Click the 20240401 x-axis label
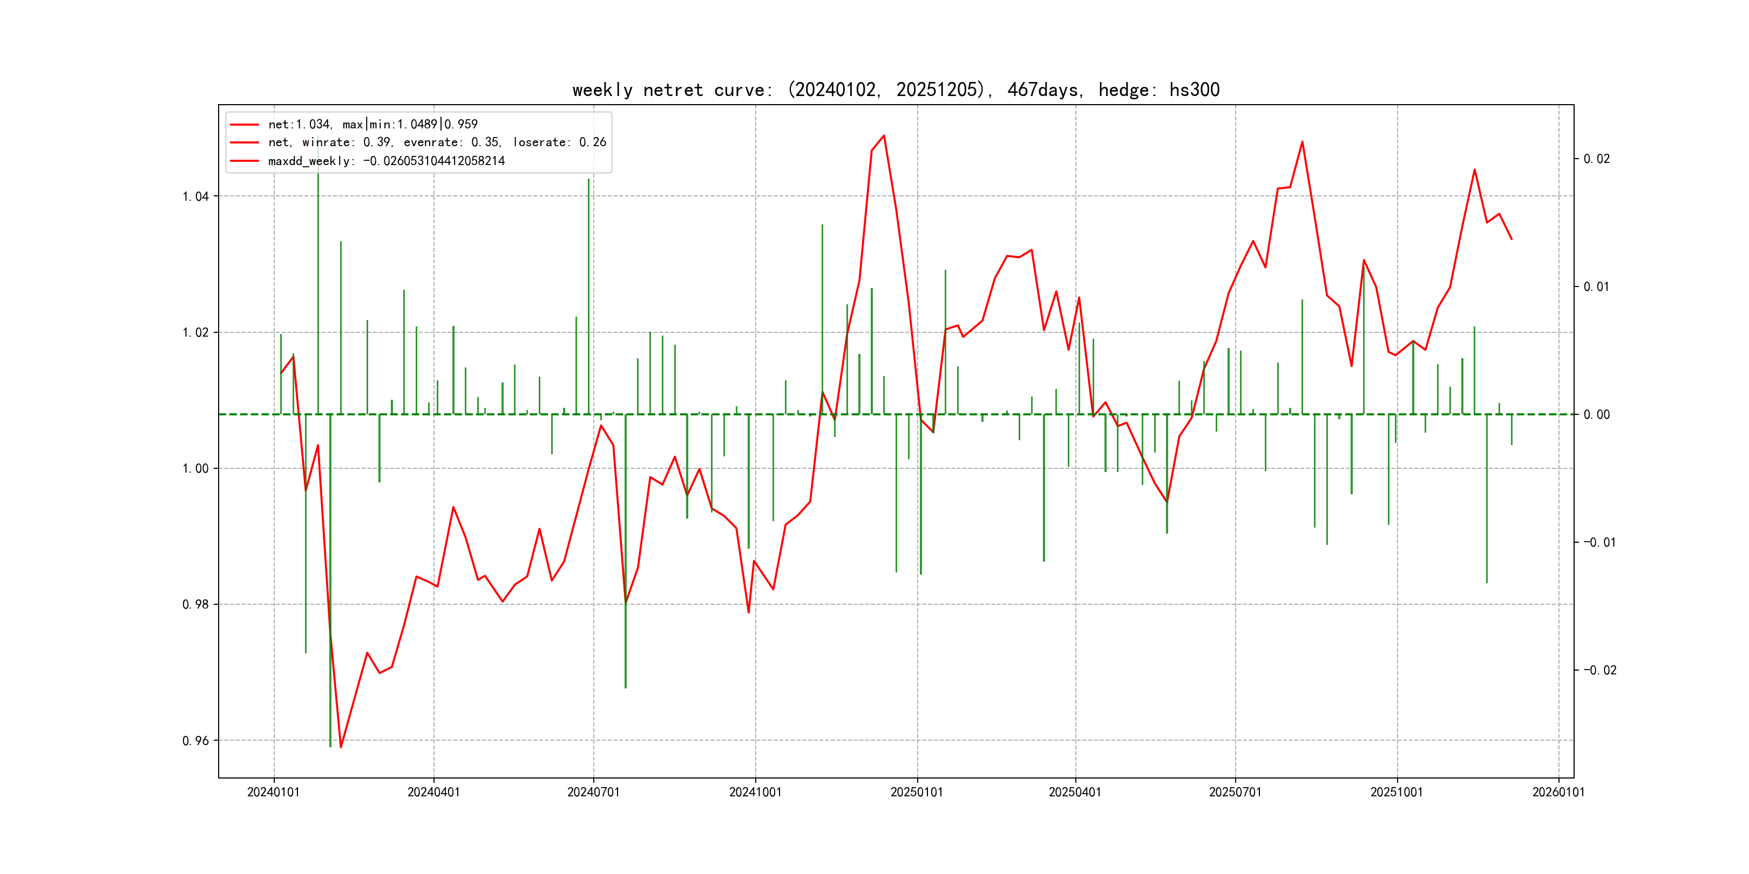This screenshot has height=874, width=1749. (x=434, y=793)
